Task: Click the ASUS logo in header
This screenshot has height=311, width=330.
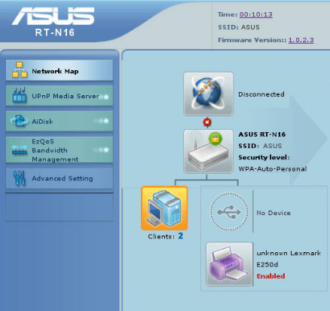Action: click(x=53, y=16)
